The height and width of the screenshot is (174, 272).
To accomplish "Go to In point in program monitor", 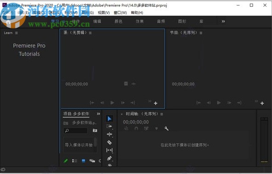I will [x=198, y=103].
